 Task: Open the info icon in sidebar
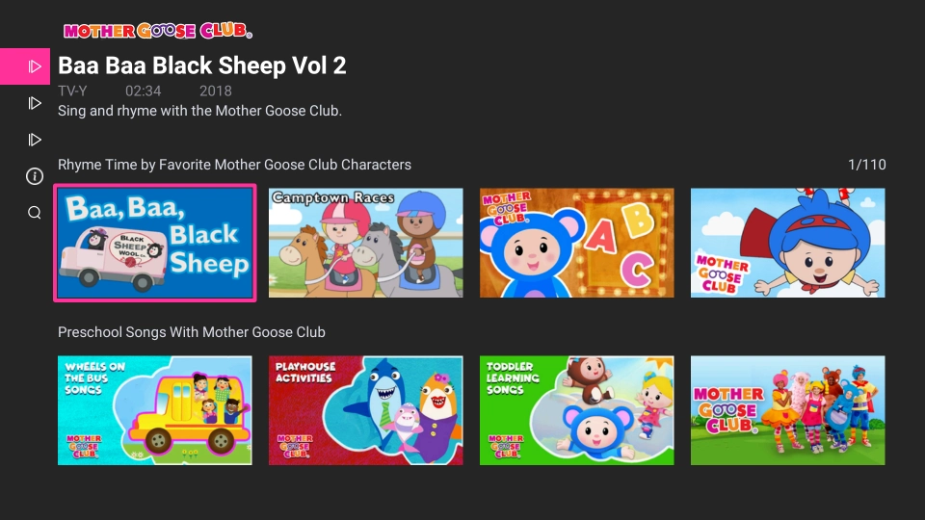35,176
